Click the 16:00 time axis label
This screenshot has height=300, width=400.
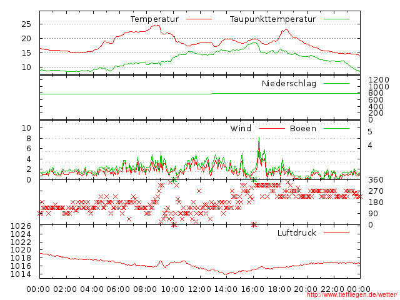[x=253, y=289]
